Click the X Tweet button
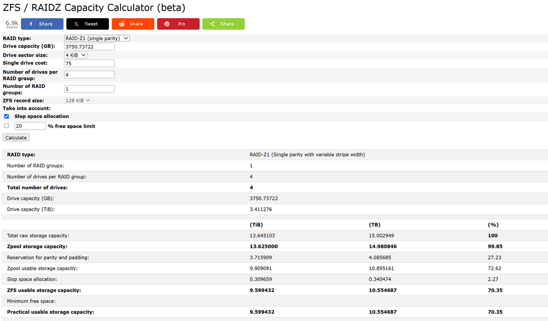The height and width of the screenshot is (321, 548). pos(87,24)
